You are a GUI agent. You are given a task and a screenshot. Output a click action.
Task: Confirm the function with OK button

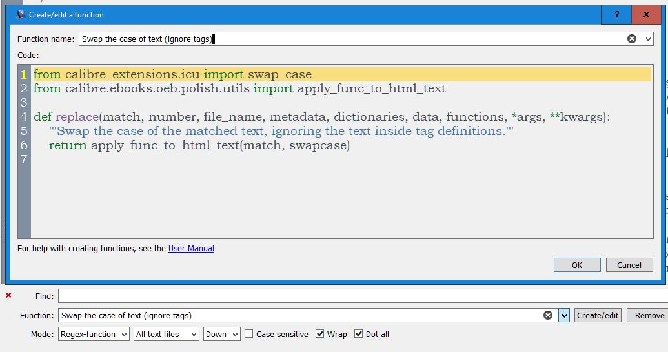(x=577, y=265)
